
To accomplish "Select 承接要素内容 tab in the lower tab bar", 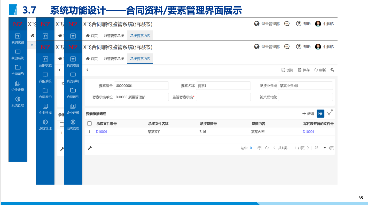I will [x=140, y=59].
